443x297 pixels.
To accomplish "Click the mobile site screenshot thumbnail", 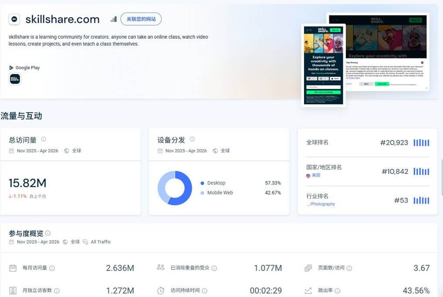I will (324, 65).
